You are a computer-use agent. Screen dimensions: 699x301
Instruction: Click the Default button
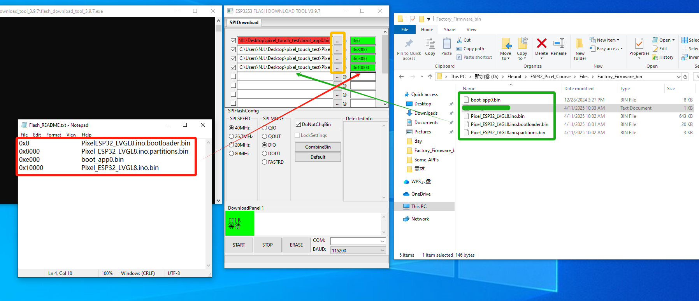318,157
